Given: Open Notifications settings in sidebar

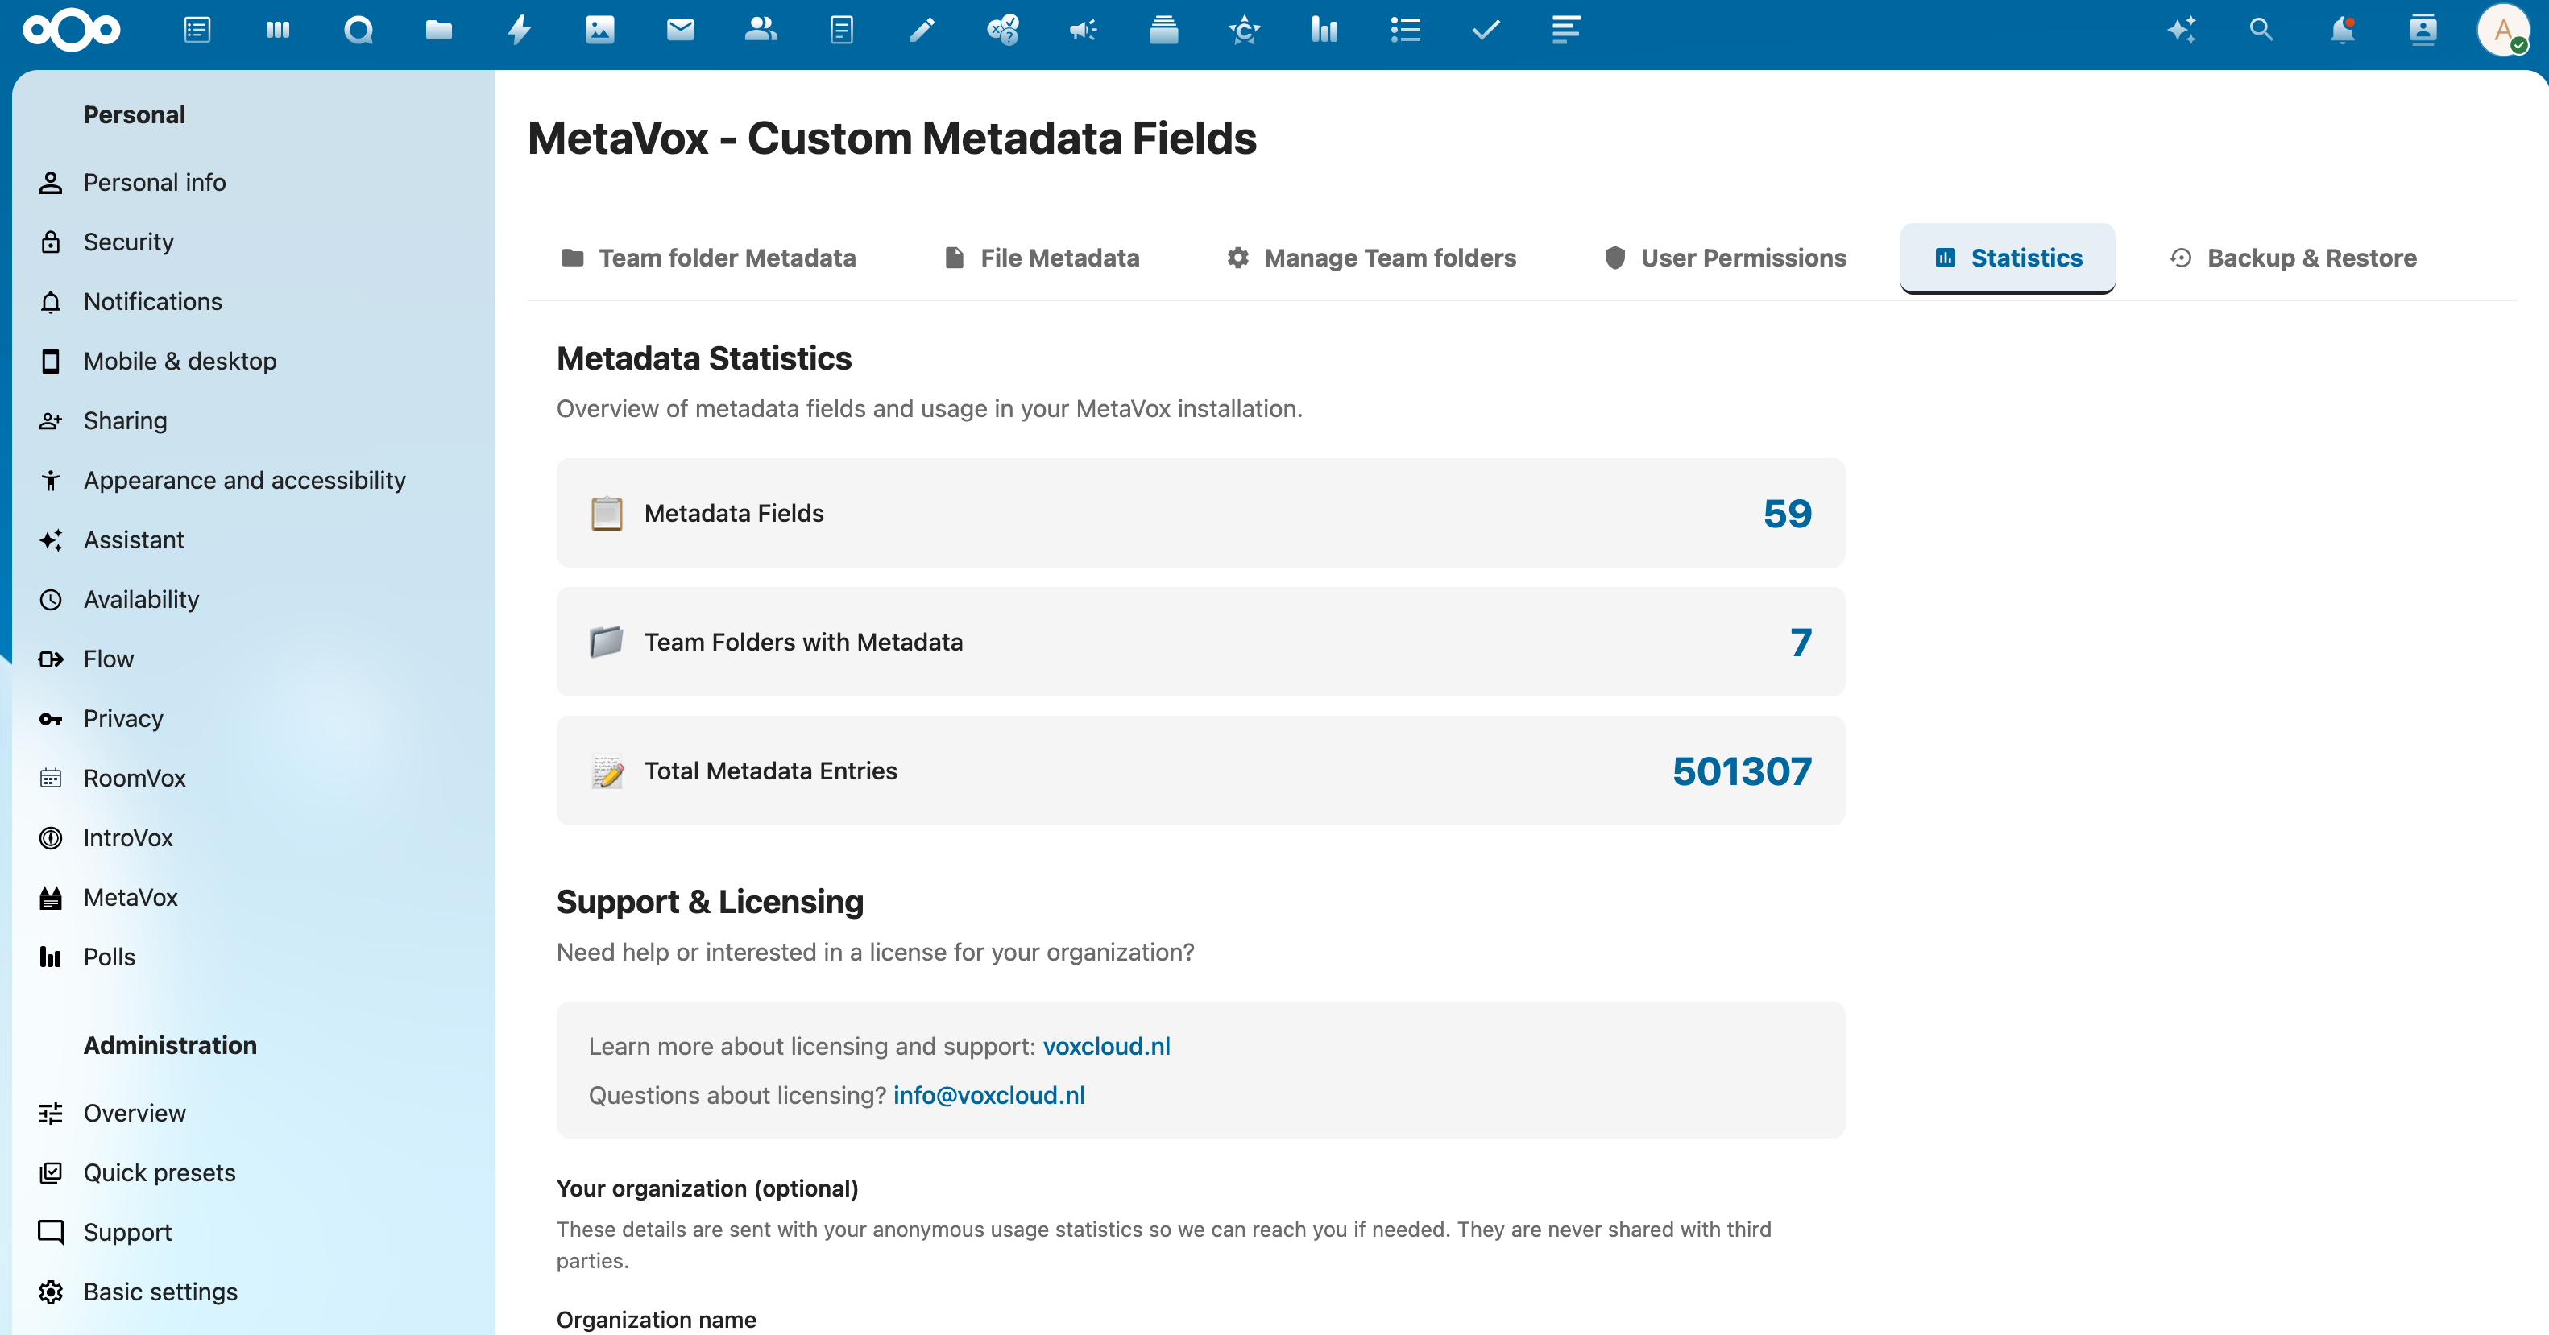Looking at the screenshot, I should 253,302.
